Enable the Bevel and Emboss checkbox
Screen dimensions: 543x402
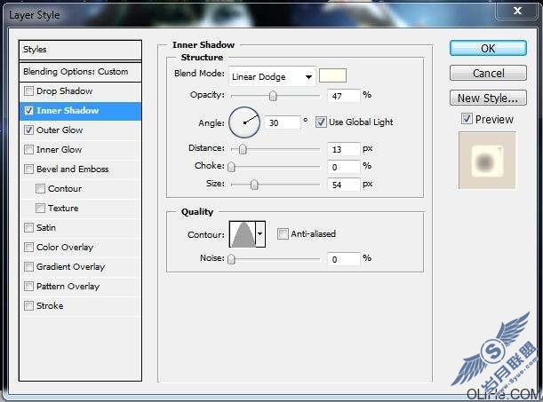click(28, 169)
